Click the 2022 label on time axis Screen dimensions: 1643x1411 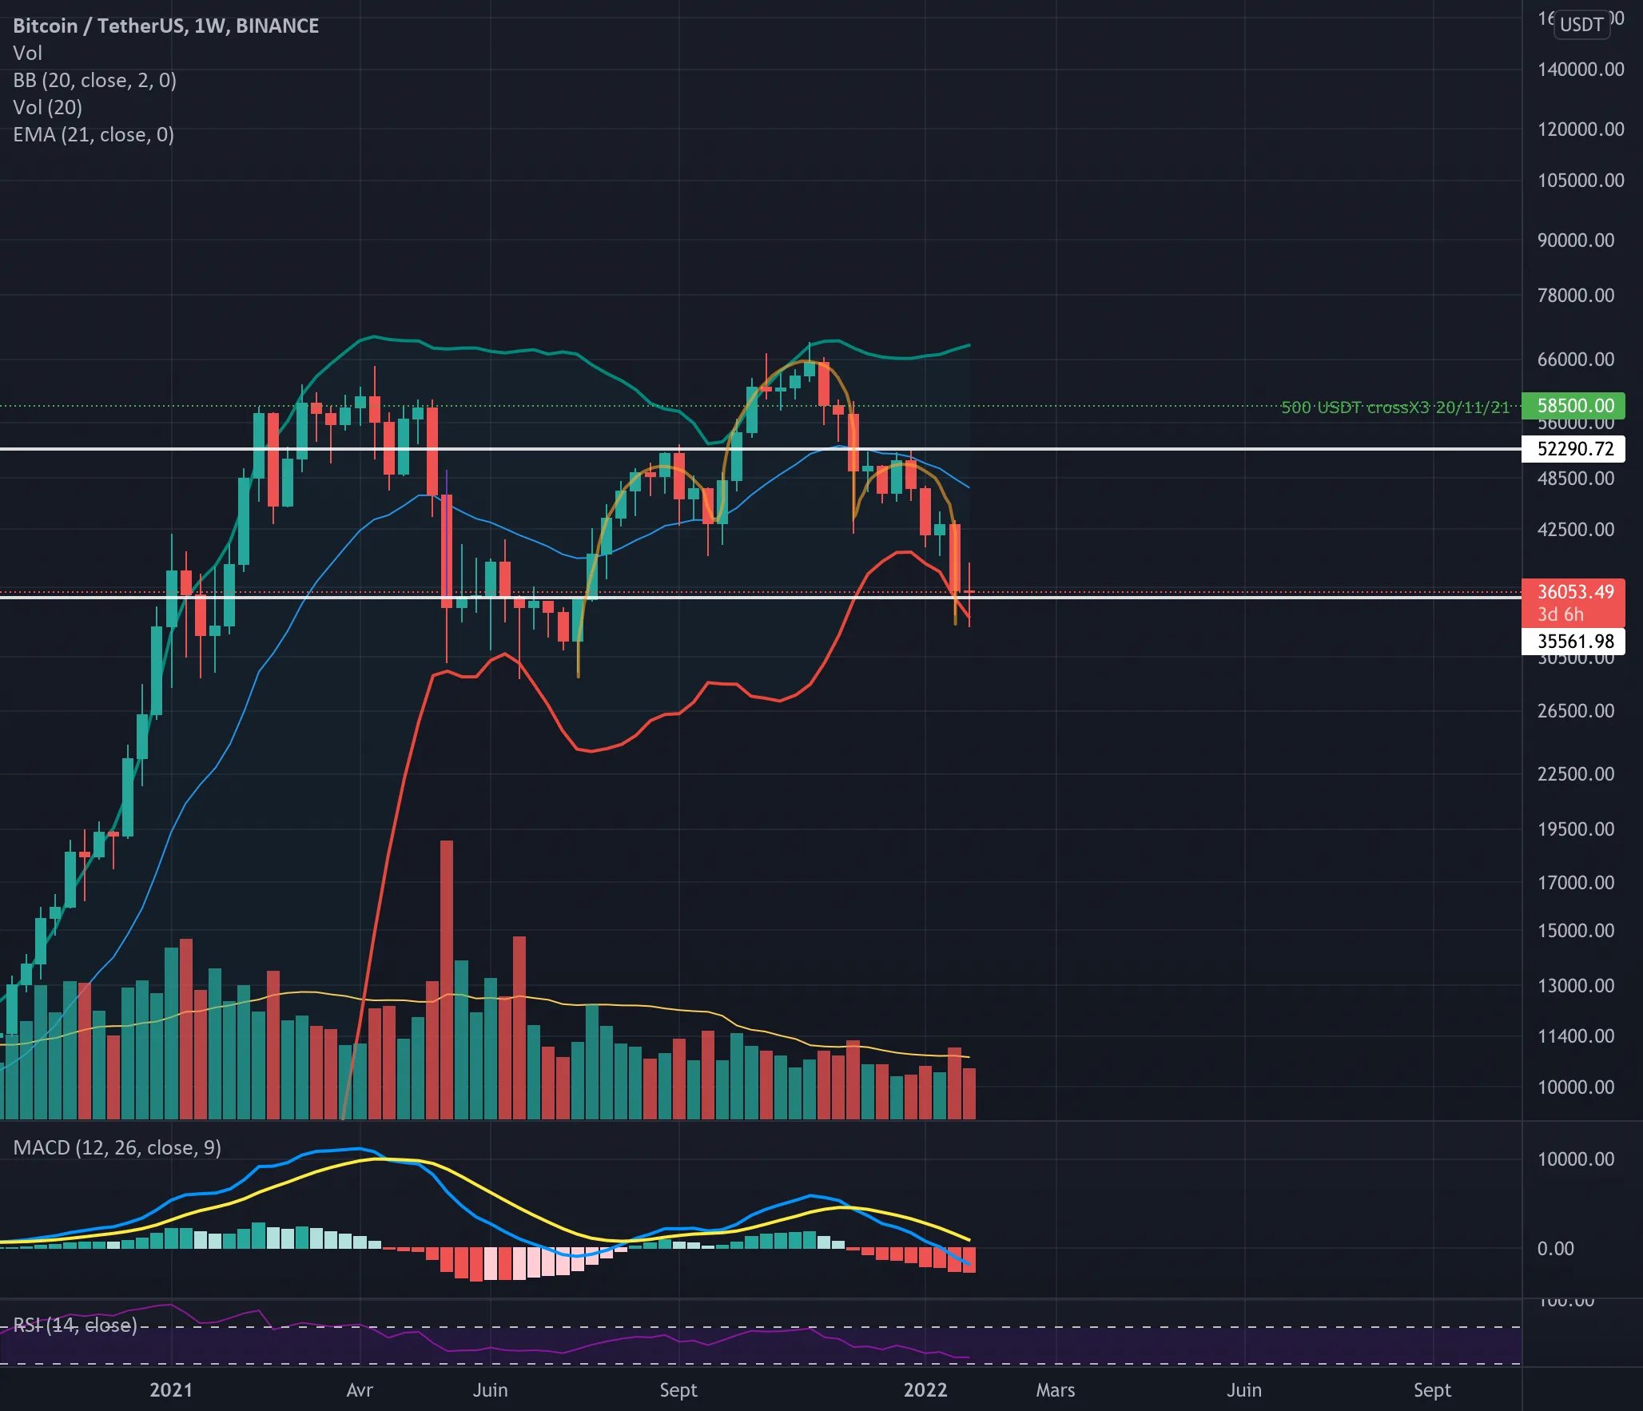(x=925, y=1389)
